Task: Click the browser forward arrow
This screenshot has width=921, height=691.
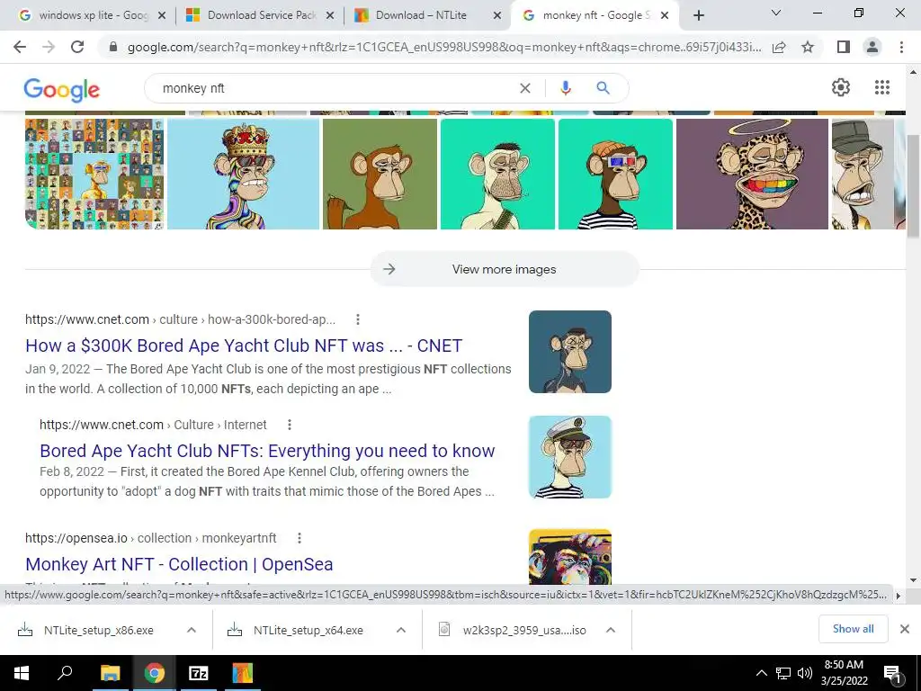Action: click(49, 47)
